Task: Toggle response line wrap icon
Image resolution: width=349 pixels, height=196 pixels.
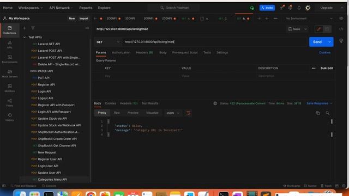Action: [188, 113]
